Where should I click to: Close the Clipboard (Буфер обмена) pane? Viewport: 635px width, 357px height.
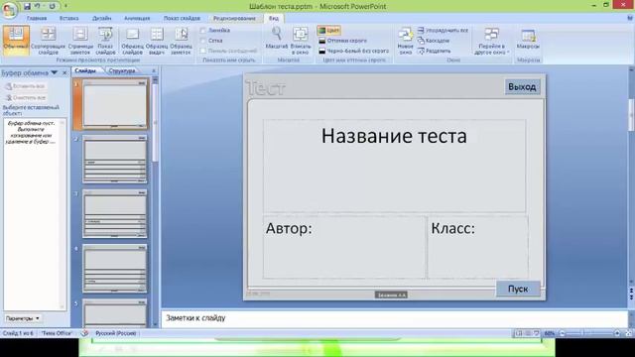pyautogui.click(x=64, y=72)
